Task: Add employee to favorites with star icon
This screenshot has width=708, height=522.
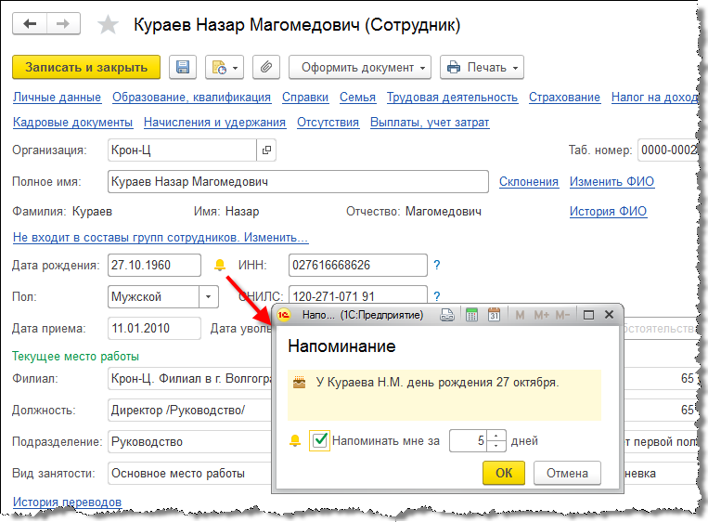Action: pos(108,24)
